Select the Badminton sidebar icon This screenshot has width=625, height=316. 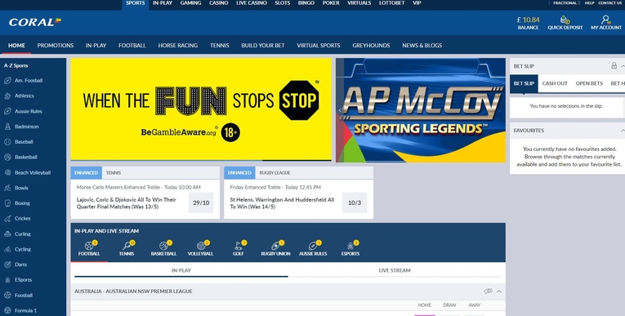tap(7, 127)
